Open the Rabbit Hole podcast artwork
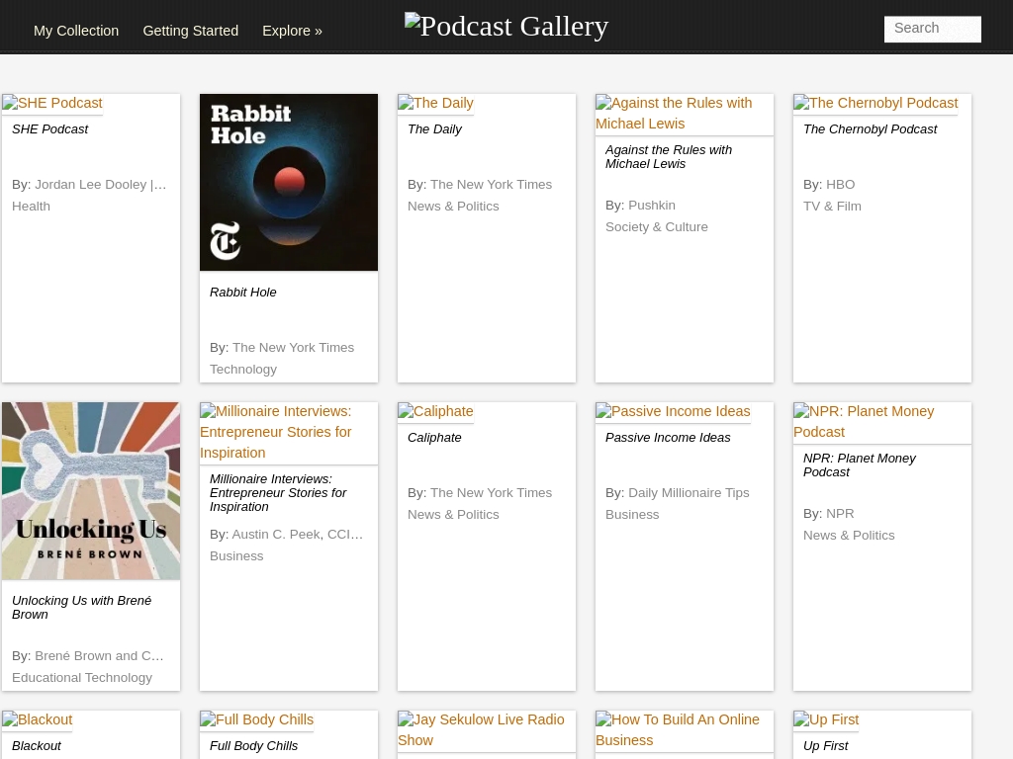Screen dimensions: 1013x759 (288, 182)
